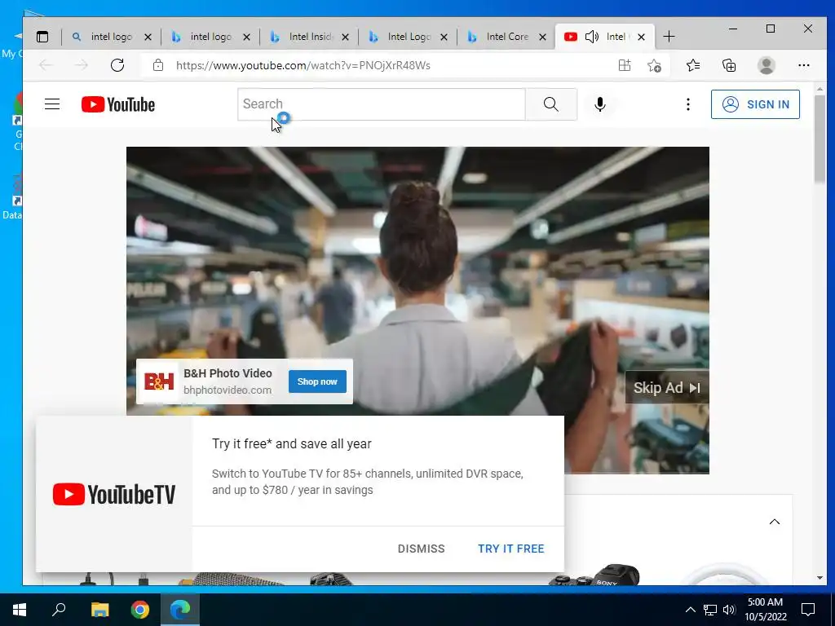Image resolution: width=835 pixels, height=626 pixels.
Task: Open a new browser tab
Action: pyautogui.click(x=669, y=37)
